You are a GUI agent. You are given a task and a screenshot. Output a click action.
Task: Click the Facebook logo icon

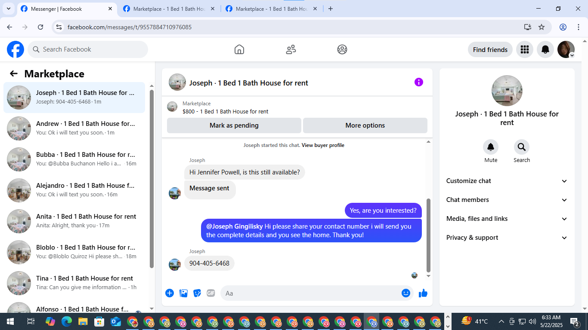pyautogui.click(x=15, y=49)
